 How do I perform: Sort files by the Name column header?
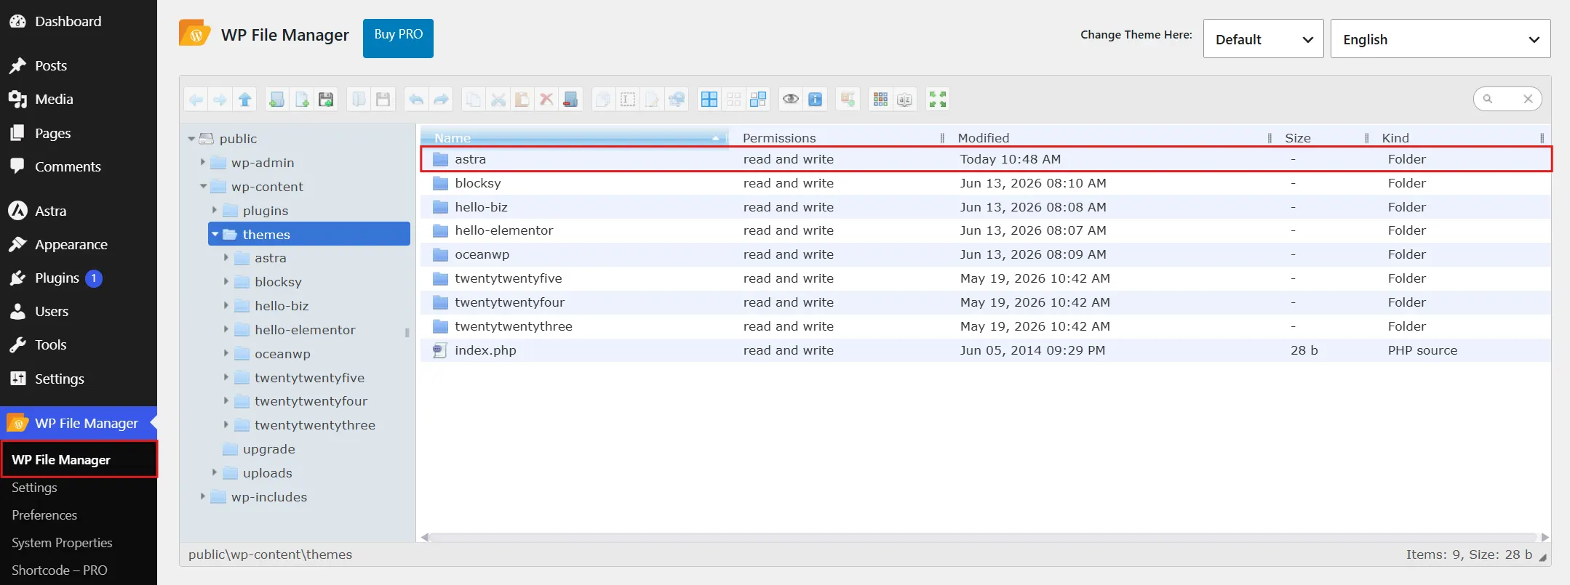(x=574, y=138)
